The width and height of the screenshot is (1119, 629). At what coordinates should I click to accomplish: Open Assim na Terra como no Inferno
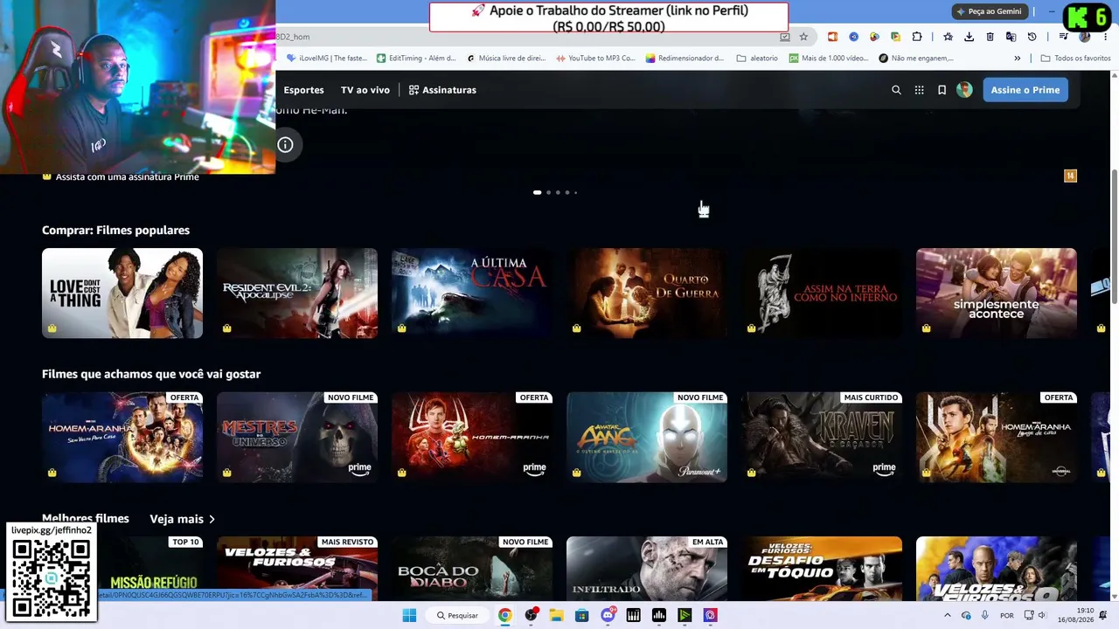(822, 294)
